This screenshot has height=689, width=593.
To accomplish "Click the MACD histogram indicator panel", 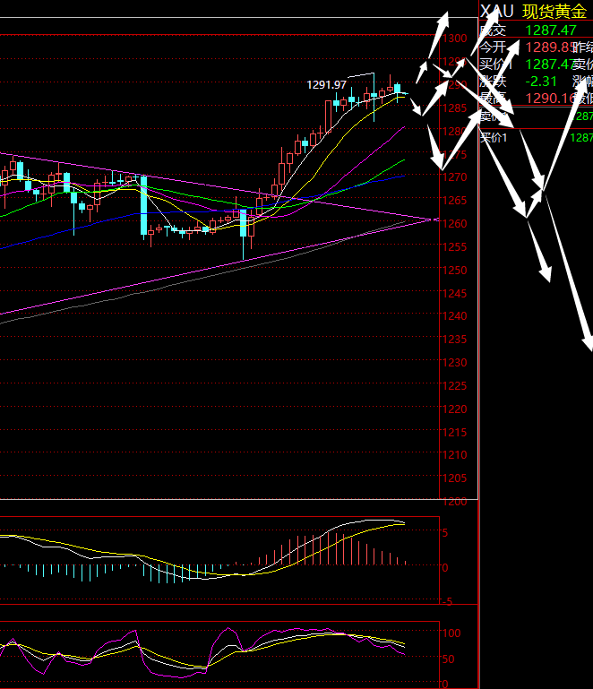I will click(219, 560).
